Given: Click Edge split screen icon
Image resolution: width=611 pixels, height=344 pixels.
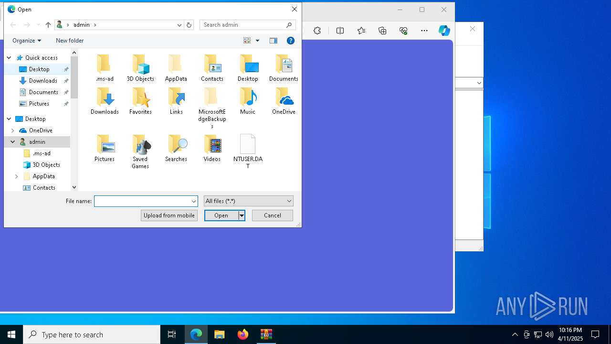Looking at the screenshot, I should click(340, 31).
